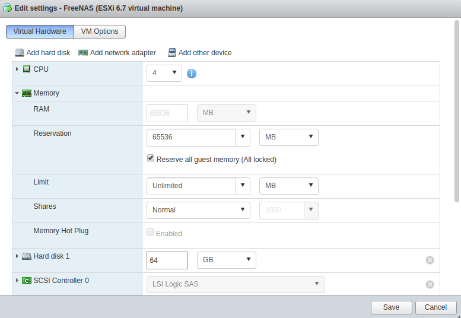Click the Reservation 65536 input field
Screen dimensions: 461x318
tap(191, 137)
